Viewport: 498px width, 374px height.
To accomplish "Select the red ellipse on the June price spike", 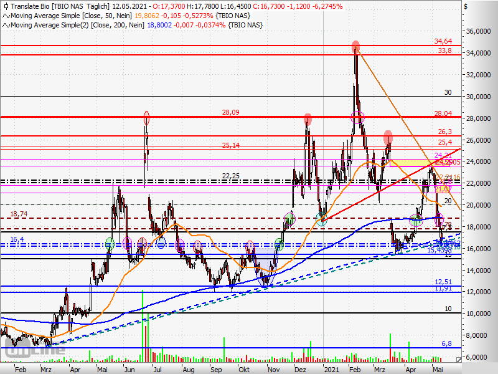I will (x=147, y=117).
